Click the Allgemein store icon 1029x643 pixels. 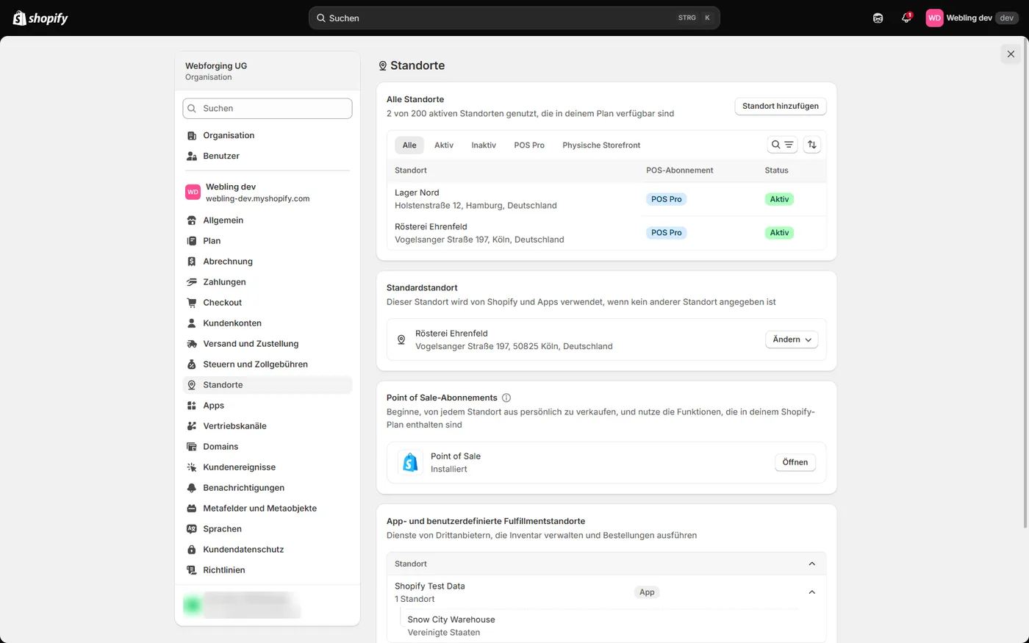pos(192,220)
